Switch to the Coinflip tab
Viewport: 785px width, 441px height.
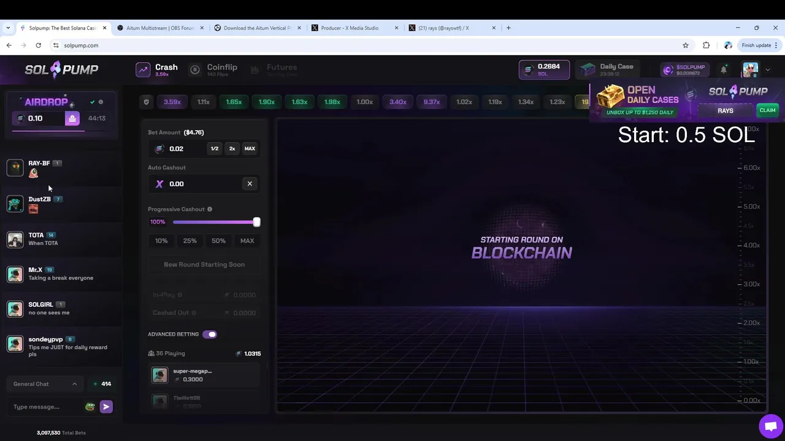point(213,70)
